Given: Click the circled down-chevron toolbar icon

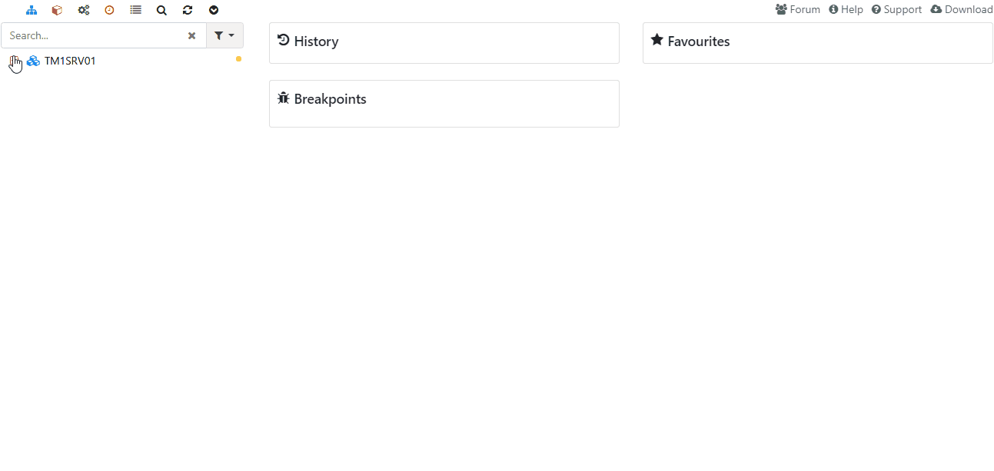Looking at the screenshot, I should 214,10.
